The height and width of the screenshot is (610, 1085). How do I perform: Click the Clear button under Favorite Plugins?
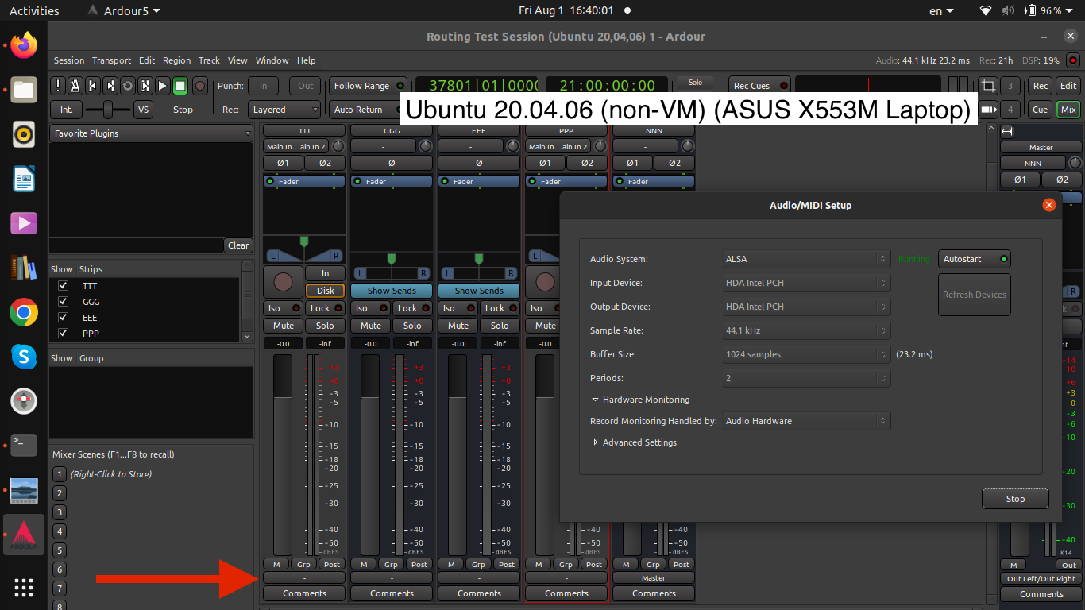click(x=238, y=245)
